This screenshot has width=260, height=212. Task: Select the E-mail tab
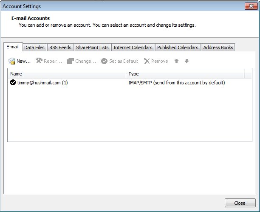click(x=12, y=47)
